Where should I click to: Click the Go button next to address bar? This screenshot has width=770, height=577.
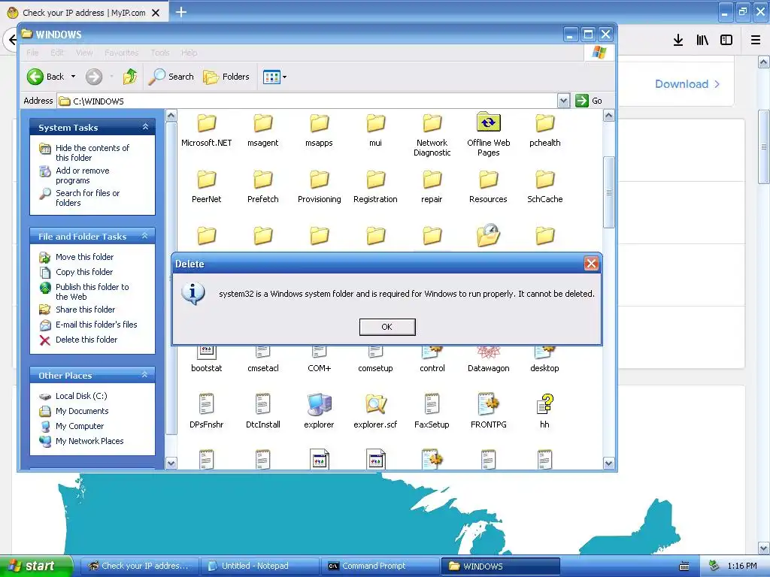tap(589, 101)
